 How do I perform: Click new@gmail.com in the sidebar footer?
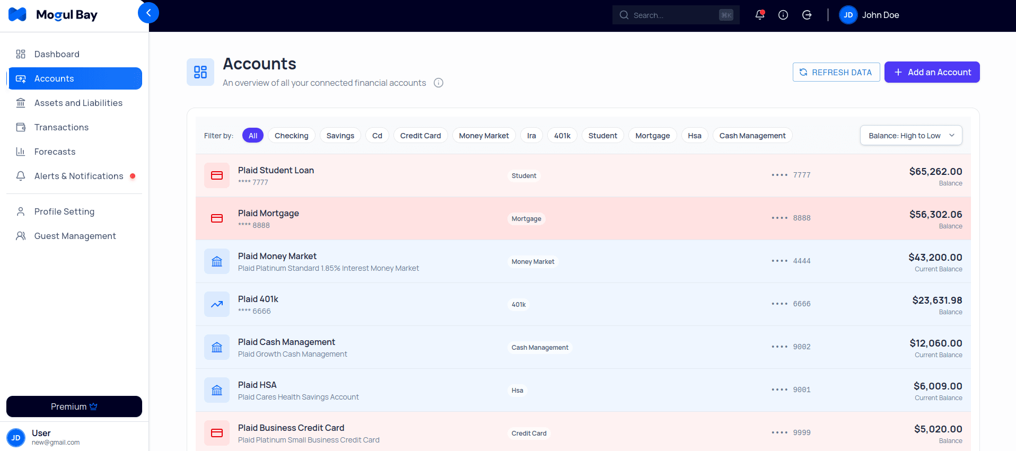point(56,443)
